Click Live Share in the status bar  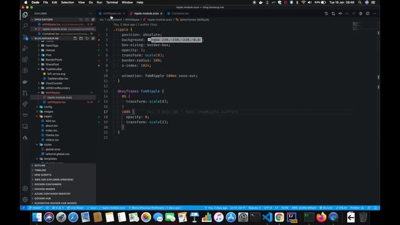[x=75, y=208]
